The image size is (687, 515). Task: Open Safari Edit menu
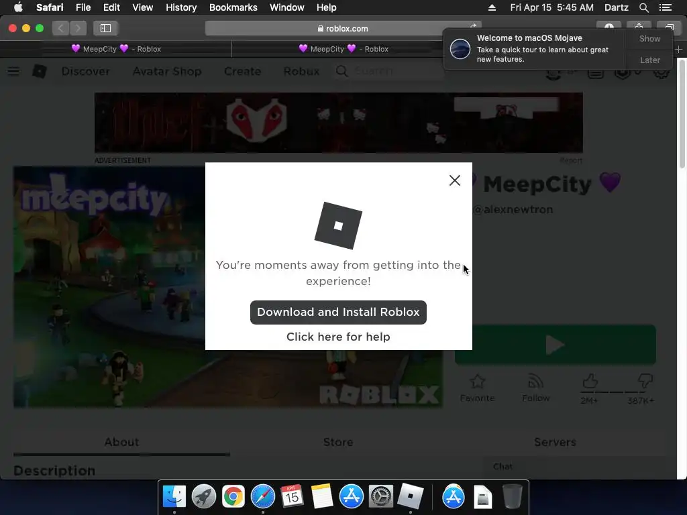coord(111,7)
